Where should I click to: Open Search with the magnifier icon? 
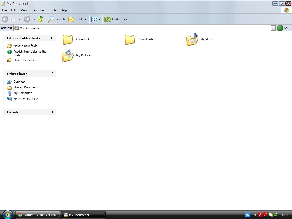pyautogui.click(x=51, y=19)
